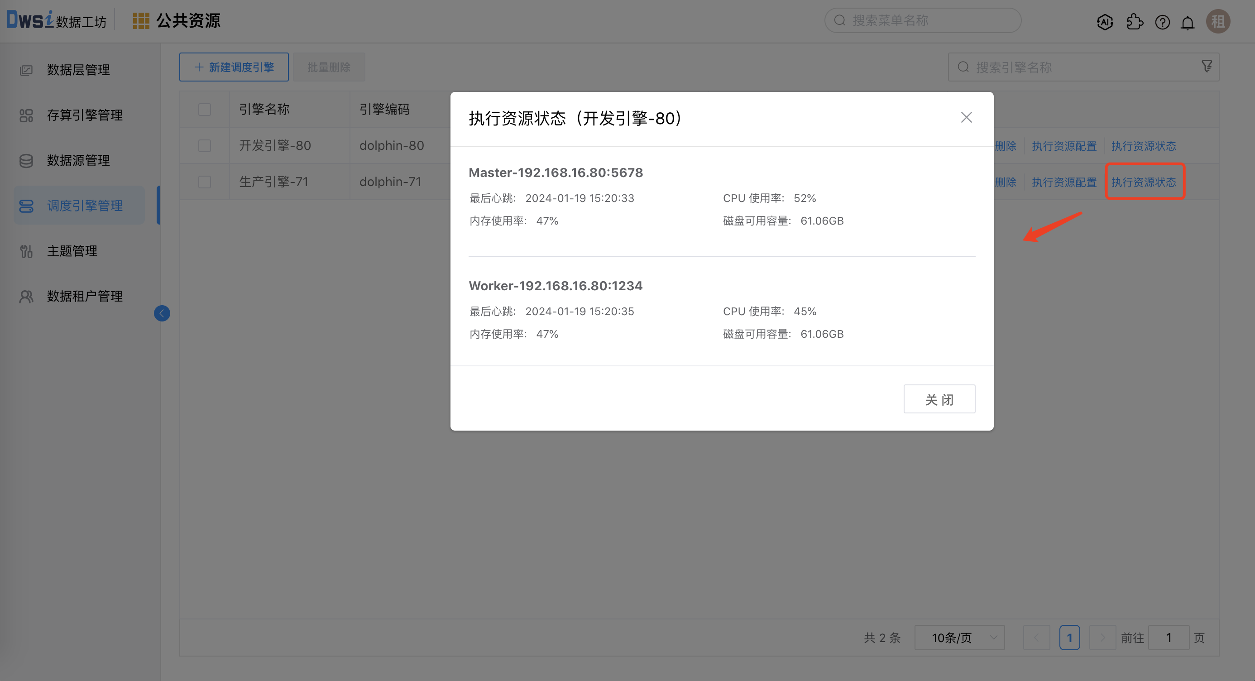The image size is (1255, 681).
Task: Click the help question-mark icon
Action: (x=1163, y=22)
